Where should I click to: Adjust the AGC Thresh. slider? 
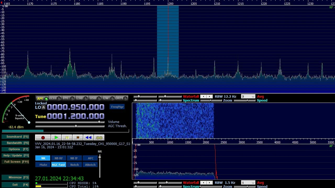click(70, 126)
